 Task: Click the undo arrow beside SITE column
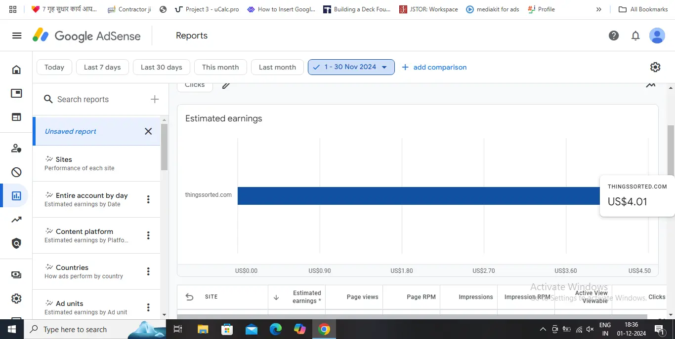189,297
